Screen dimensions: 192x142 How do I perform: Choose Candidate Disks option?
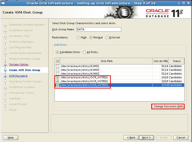57,52
